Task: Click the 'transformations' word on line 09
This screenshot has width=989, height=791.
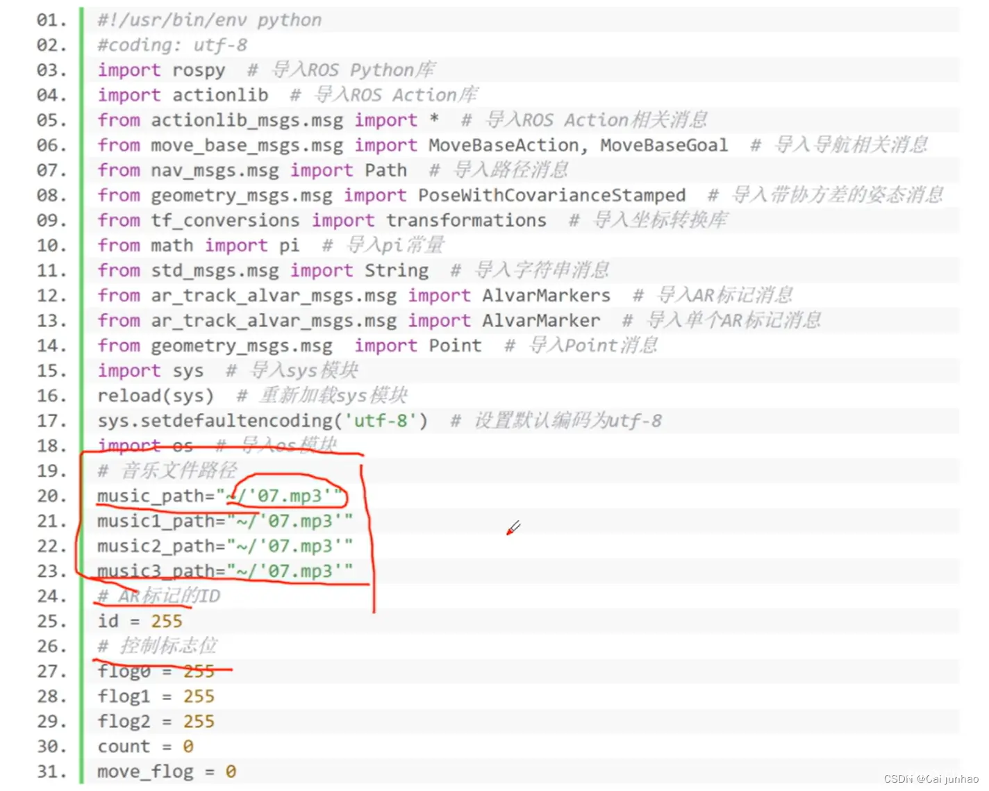Action: pos(466,220)
